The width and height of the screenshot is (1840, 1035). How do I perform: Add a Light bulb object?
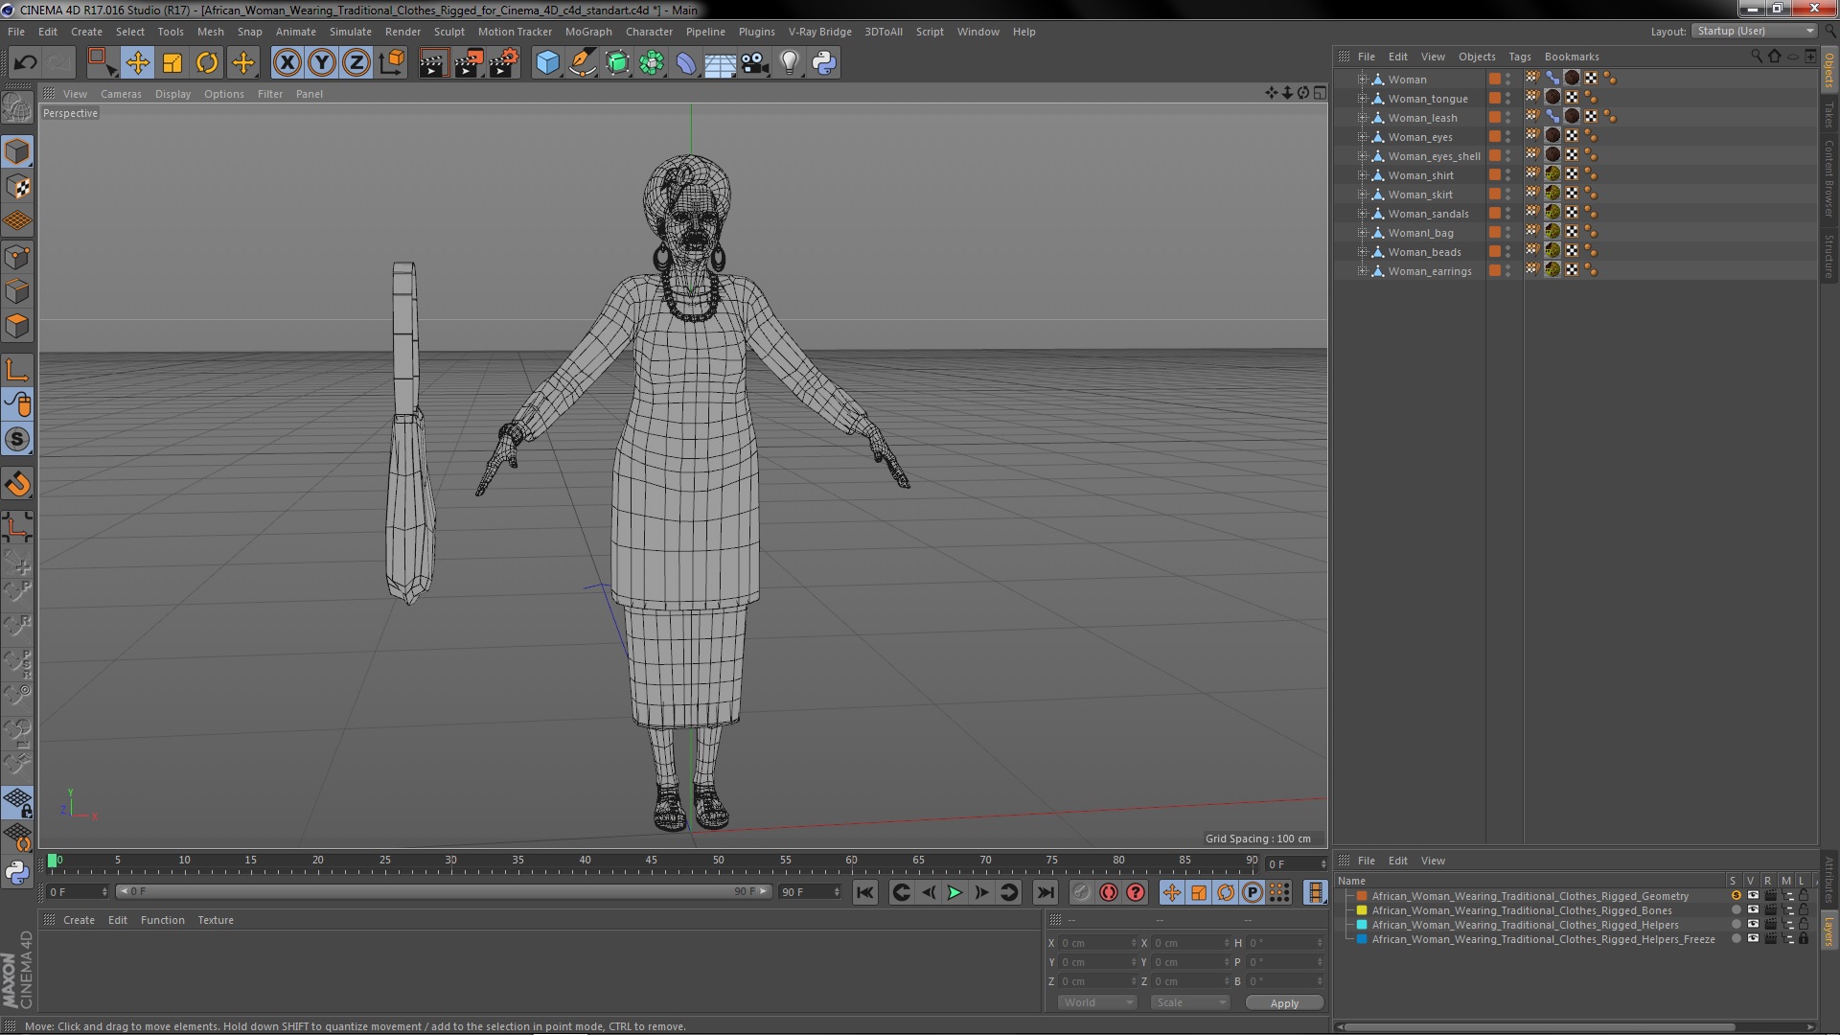tap(790, 63)
